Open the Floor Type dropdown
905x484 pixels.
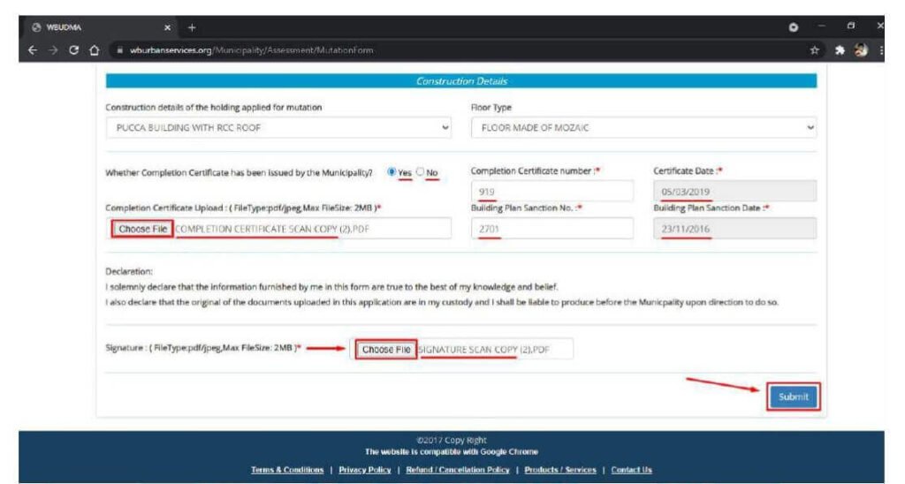tap(643, 127)
